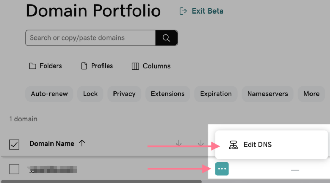Check the blurred domain row checkbox

click(x=14, y=169)
